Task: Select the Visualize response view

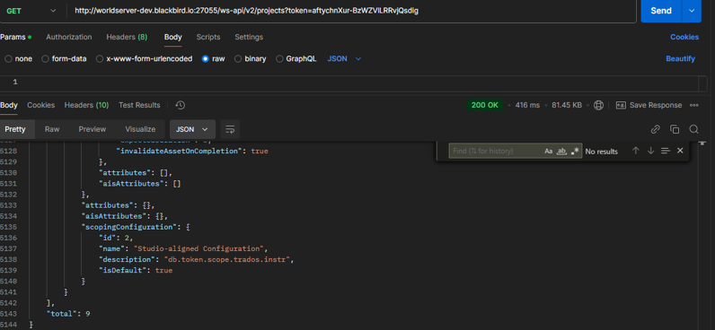Action: [140, 129]
